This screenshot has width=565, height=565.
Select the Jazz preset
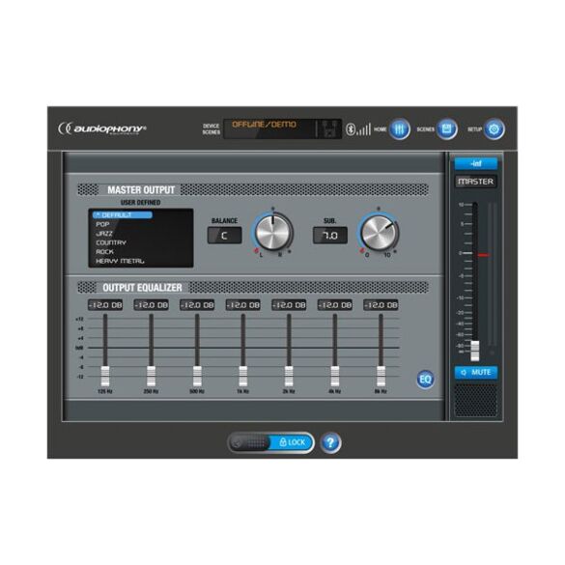pyautogui.click(x=104, y=234)
